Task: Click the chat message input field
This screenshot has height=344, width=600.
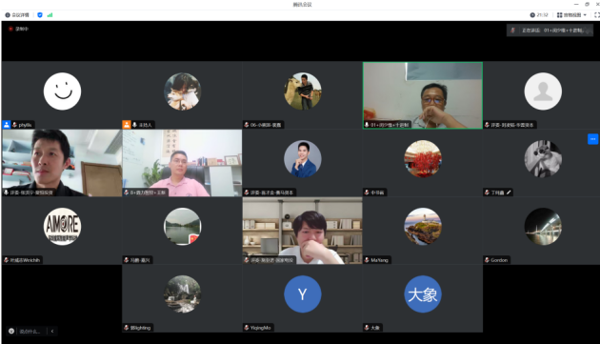Action: coord(30,331)
